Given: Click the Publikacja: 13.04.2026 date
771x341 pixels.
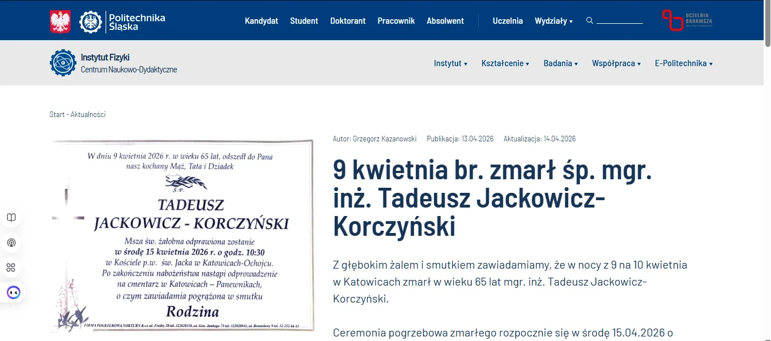Looking at the screenshot, I should [461, 139].
